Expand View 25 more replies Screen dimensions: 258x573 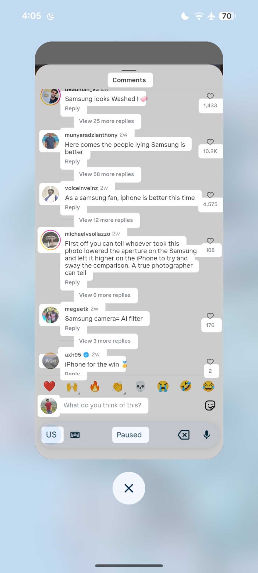(x=106, y=121)
